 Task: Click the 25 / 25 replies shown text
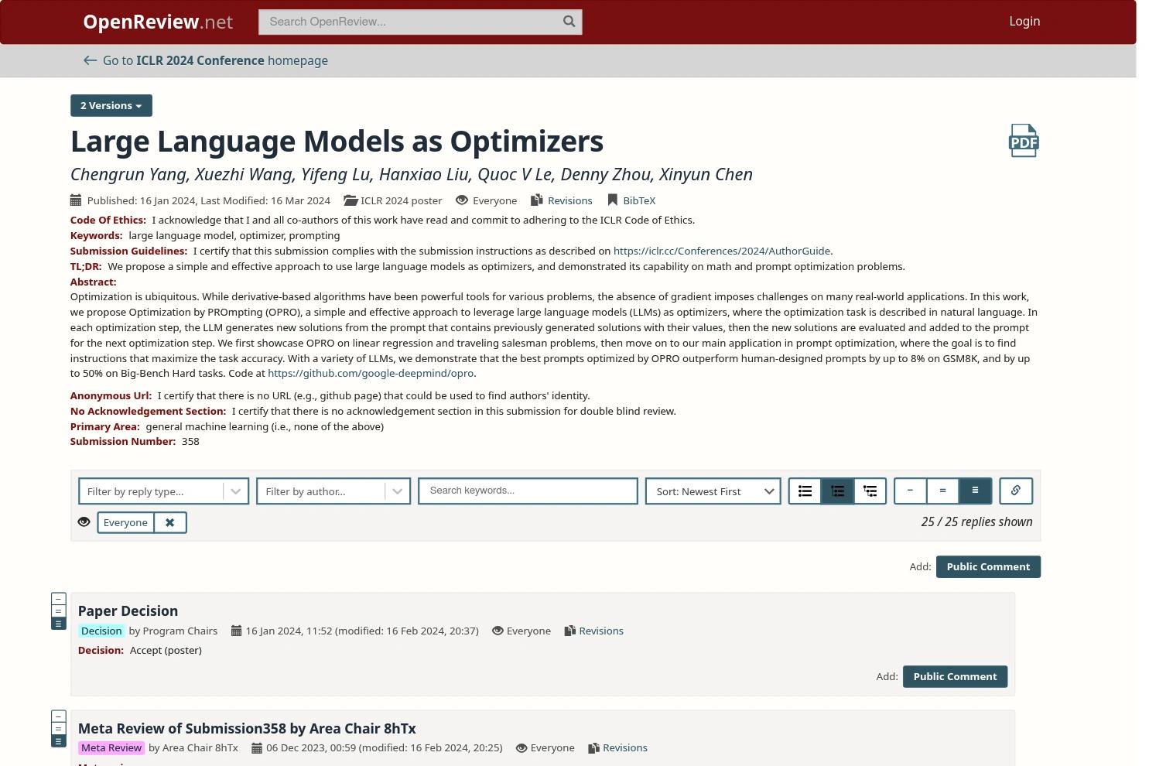tap(976, 521)
